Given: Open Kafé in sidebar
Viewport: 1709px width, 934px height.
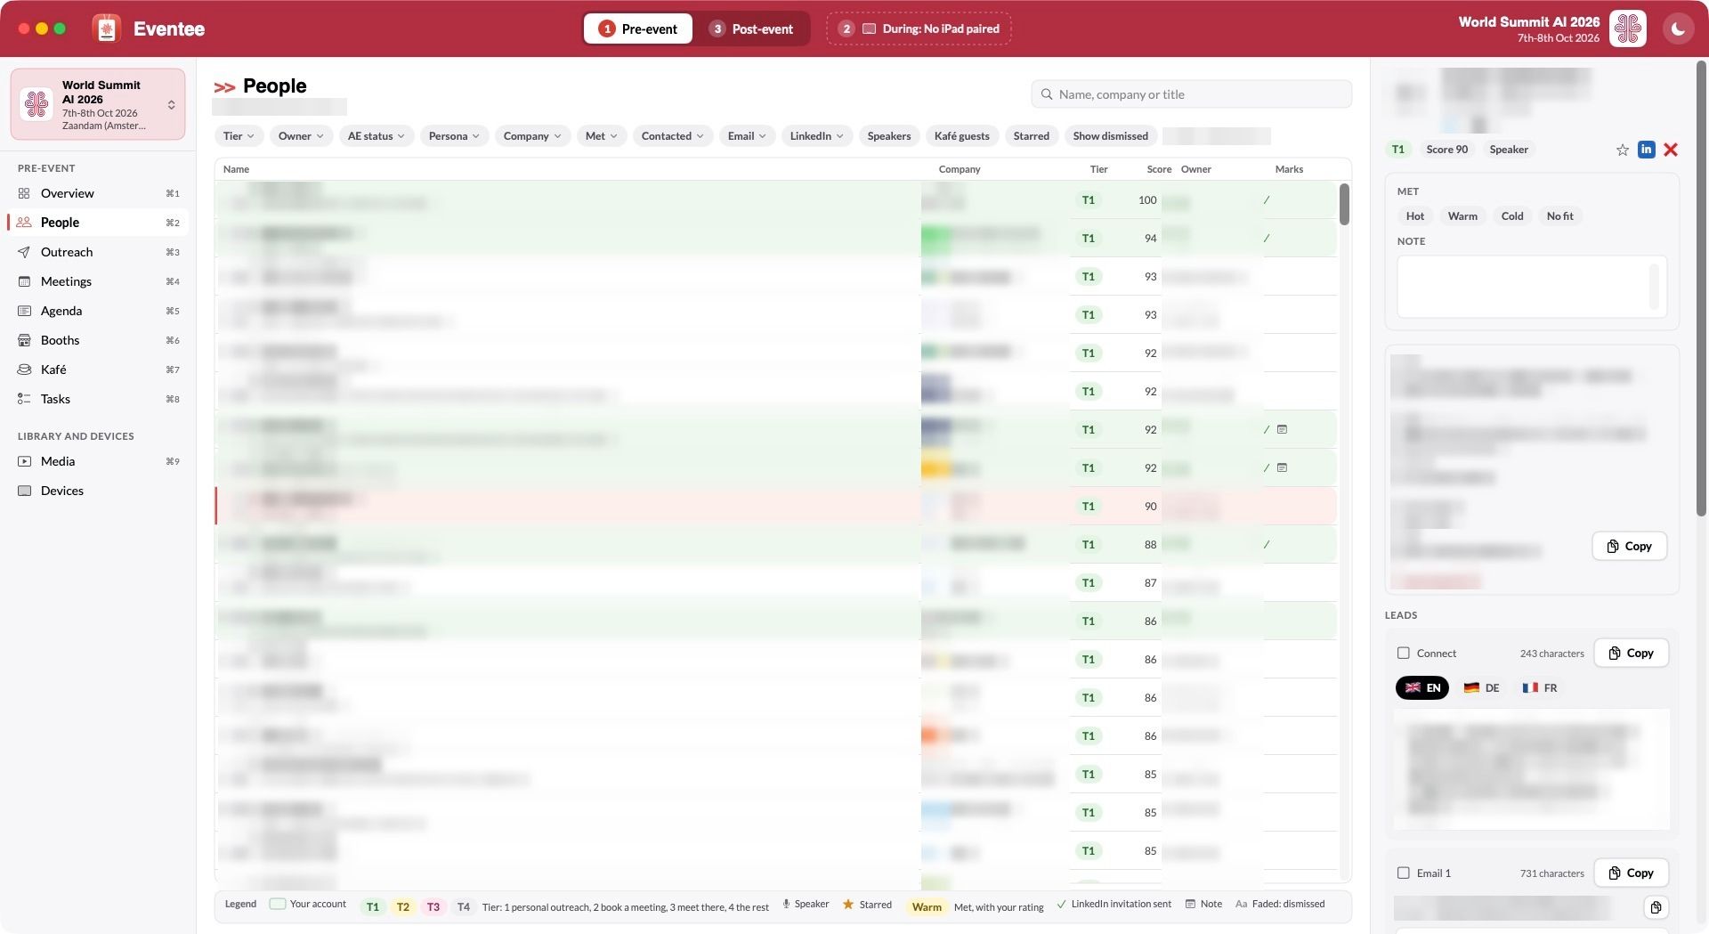Looking at the screenshot, I should click(x=98, y=370).
